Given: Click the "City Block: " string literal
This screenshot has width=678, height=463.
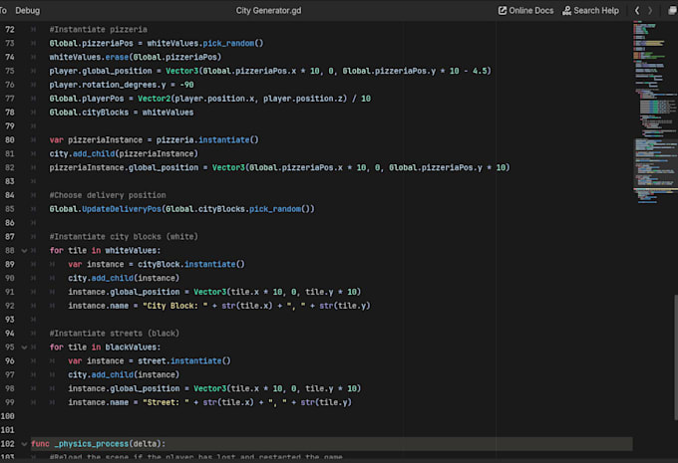Looking at the screenshot, I should pyautogui.click(x=175, y=306).
